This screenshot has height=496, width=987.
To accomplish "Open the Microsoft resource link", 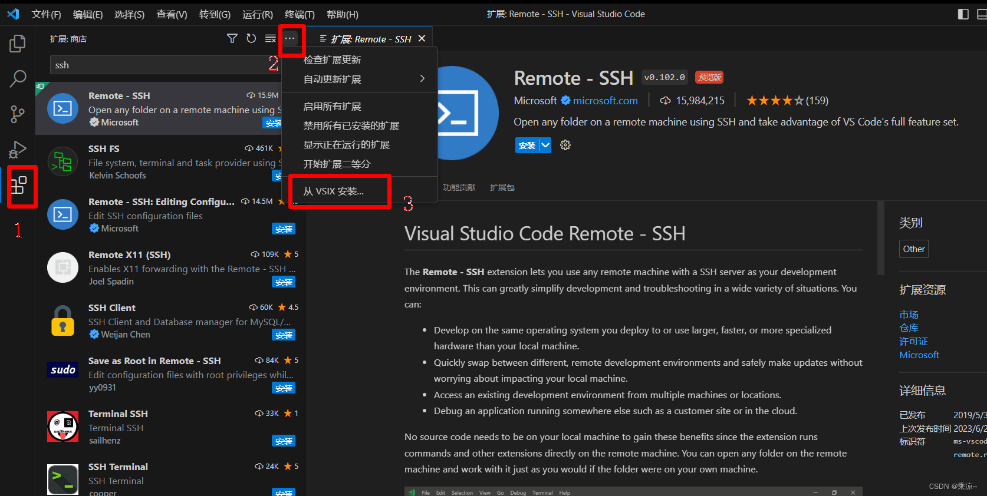I will click(x=919, y=355).
